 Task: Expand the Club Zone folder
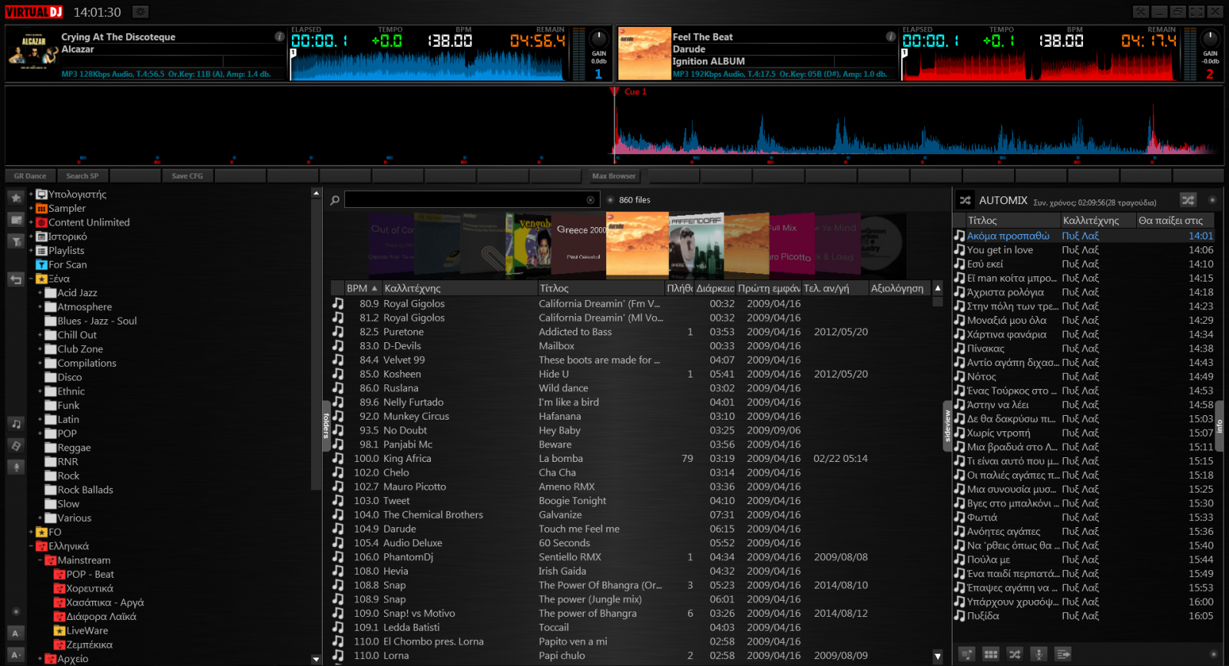coord(40,349)
